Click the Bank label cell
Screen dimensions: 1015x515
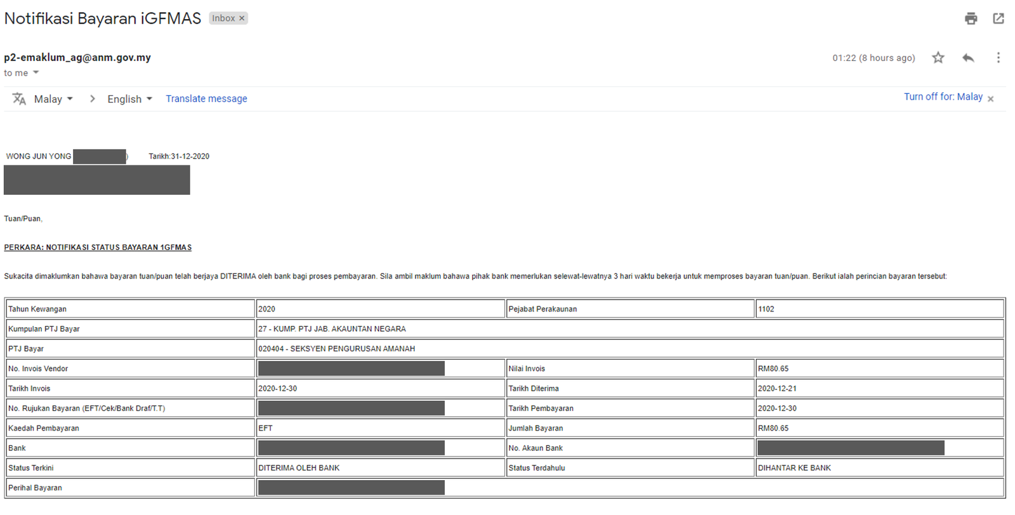130,448
